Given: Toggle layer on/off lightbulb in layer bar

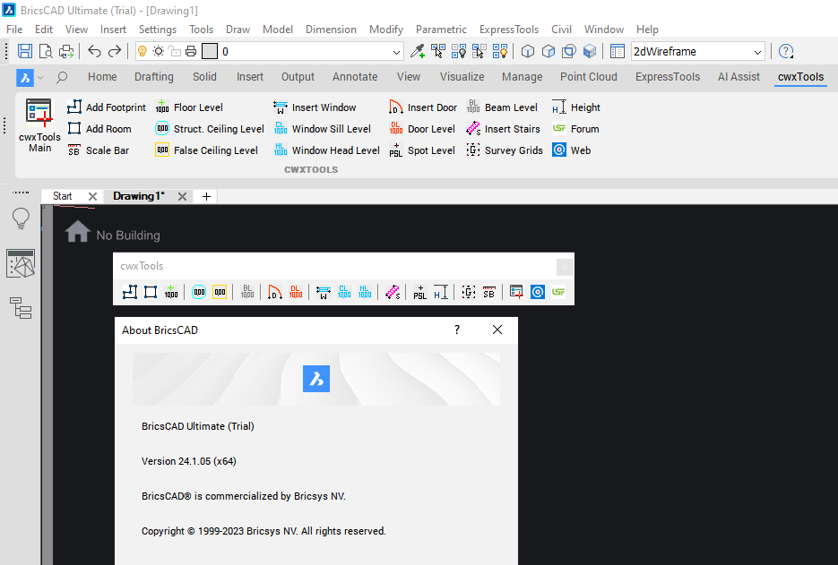Looking at the screenshot, I should pyautogui.click(x=143, y=51).
